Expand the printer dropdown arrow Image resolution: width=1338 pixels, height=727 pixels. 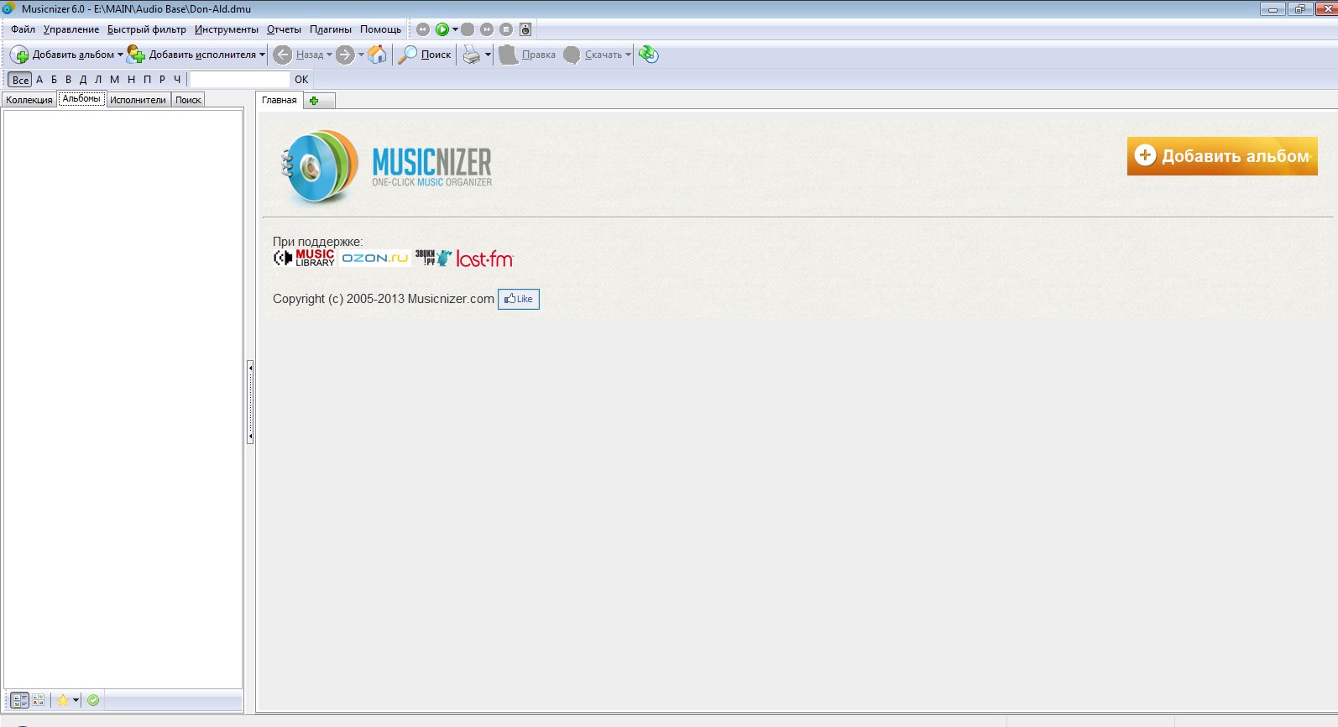click(x=488, y=55)
